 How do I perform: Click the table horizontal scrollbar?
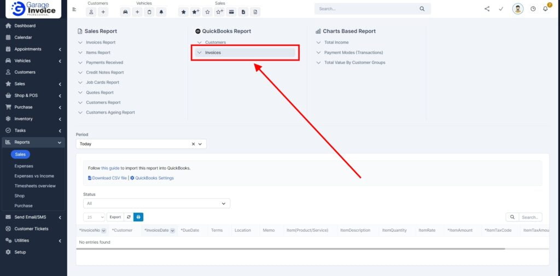291,249
